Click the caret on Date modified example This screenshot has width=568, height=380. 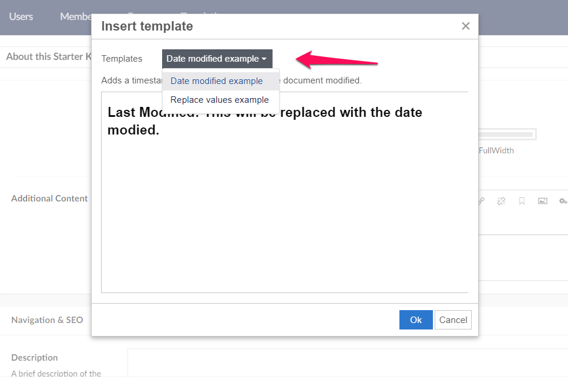[264, 59]
